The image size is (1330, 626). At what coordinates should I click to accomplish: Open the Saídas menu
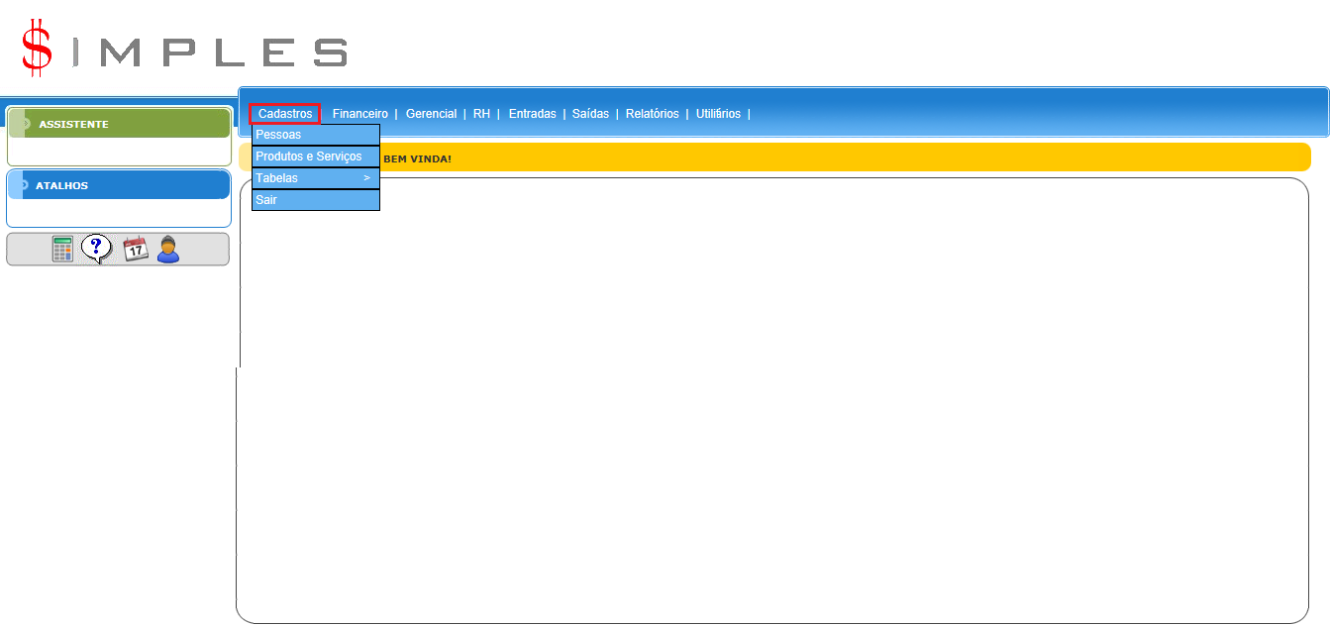point(590,114)
